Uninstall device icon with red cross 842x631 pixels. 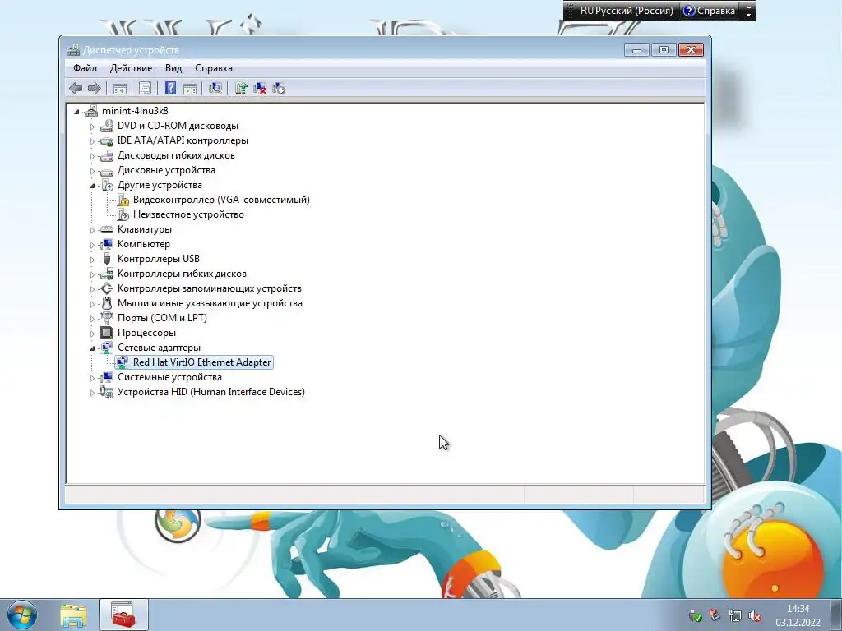click(x=260, y=89)
